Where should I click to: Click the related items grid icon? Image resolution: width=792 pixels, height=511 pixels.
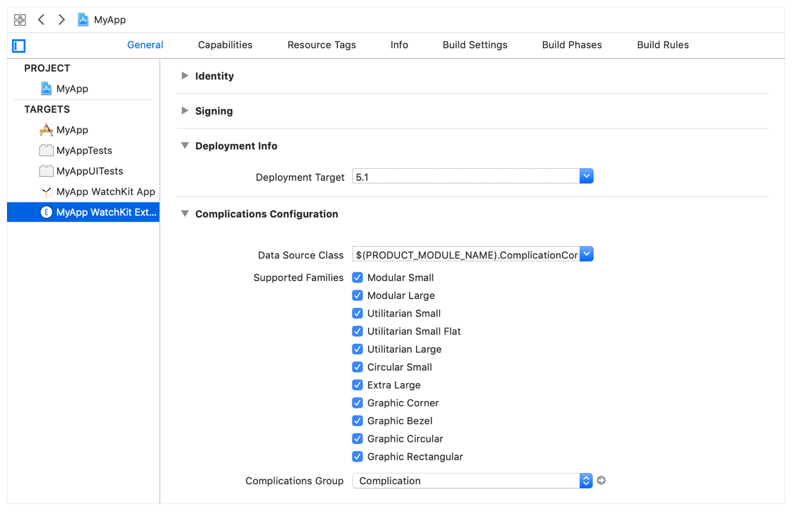(x=20, y=20)
